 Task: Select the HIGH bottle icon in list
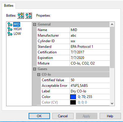pyautogui.click(x=10, y=29)
